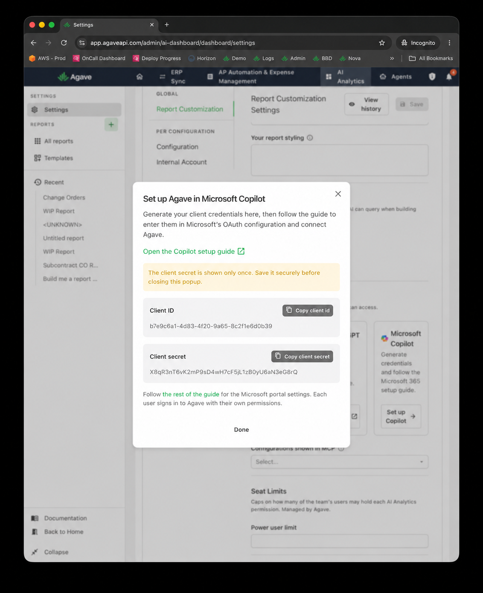
Task: Select Internal Account section
Action: 181,162
